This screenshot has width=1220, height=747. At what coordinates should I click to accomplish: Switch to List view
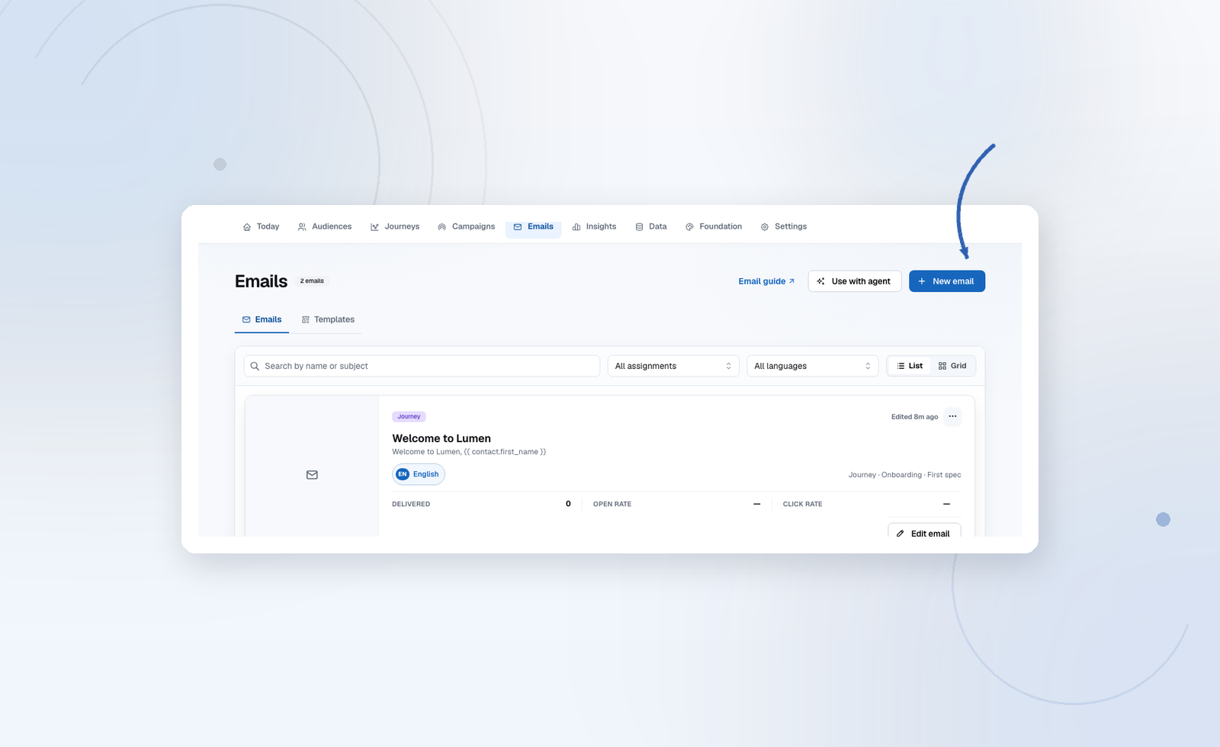[910, 366]
